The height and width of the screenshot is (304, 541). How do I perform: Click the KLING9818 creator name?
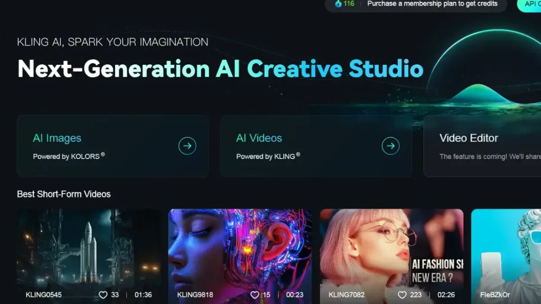[195, 295]
